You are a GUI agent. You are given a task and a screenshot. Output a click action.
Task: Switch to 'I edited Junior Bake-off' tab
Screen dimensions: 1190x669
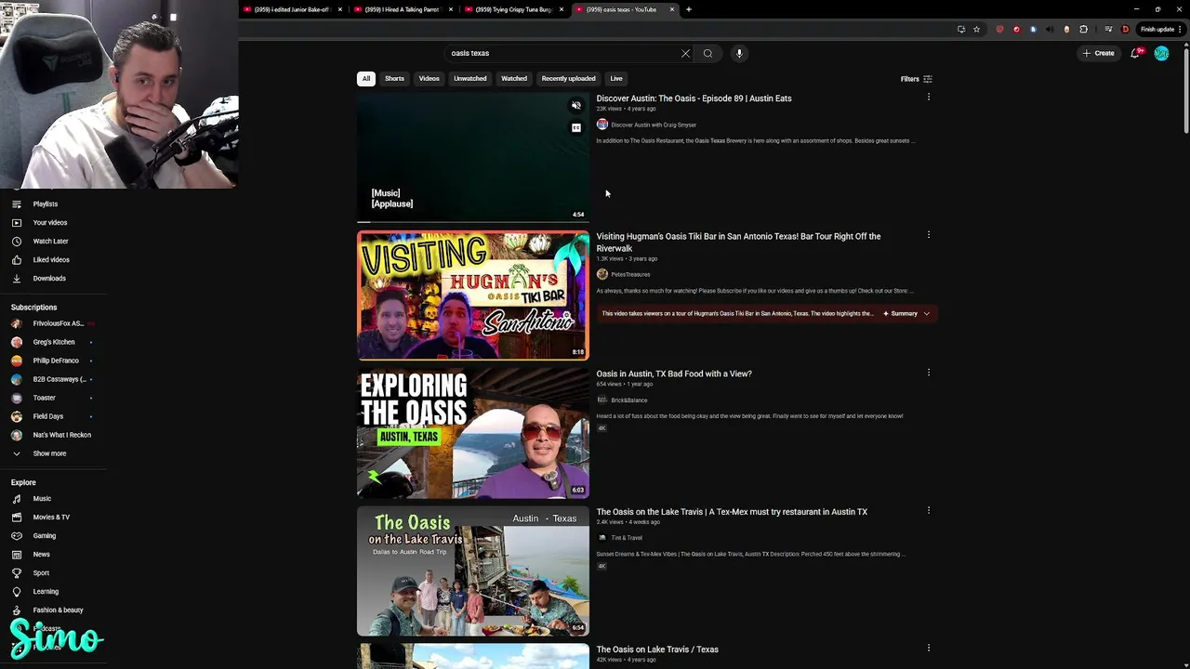(x=292, y=9)
